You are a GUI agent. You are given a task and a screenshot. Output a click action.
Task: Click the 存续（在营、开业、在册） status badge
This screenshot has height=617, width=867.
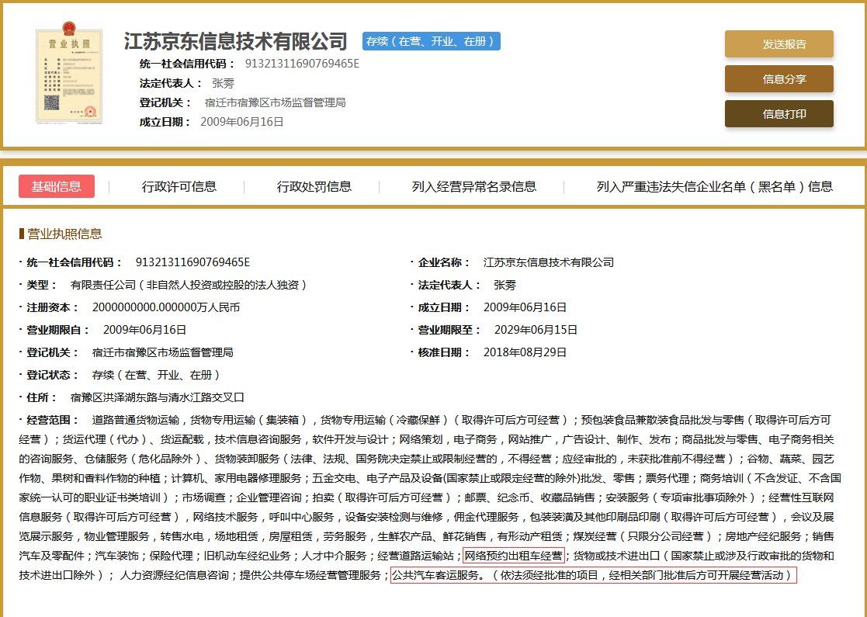(x=432, y=41)
